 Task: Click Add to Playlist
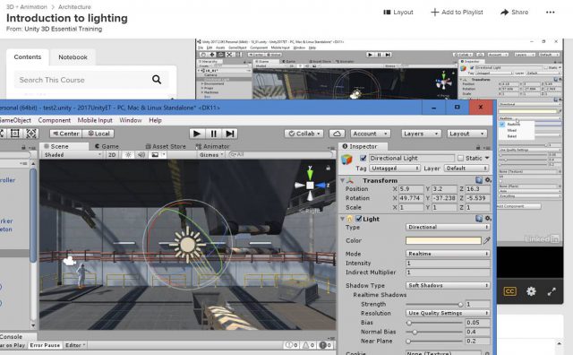457,12
